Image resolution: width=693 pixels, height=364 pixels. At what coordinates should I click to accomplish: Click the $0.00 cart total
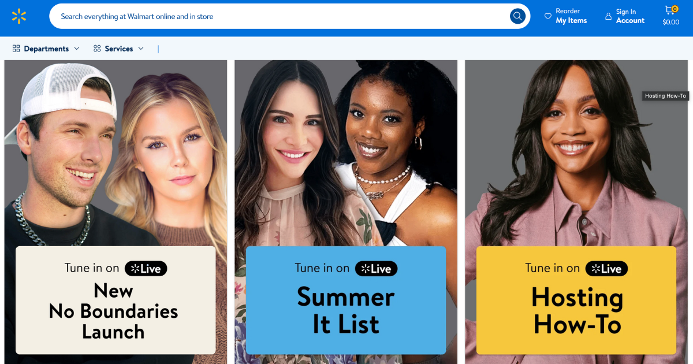(671, 23)
